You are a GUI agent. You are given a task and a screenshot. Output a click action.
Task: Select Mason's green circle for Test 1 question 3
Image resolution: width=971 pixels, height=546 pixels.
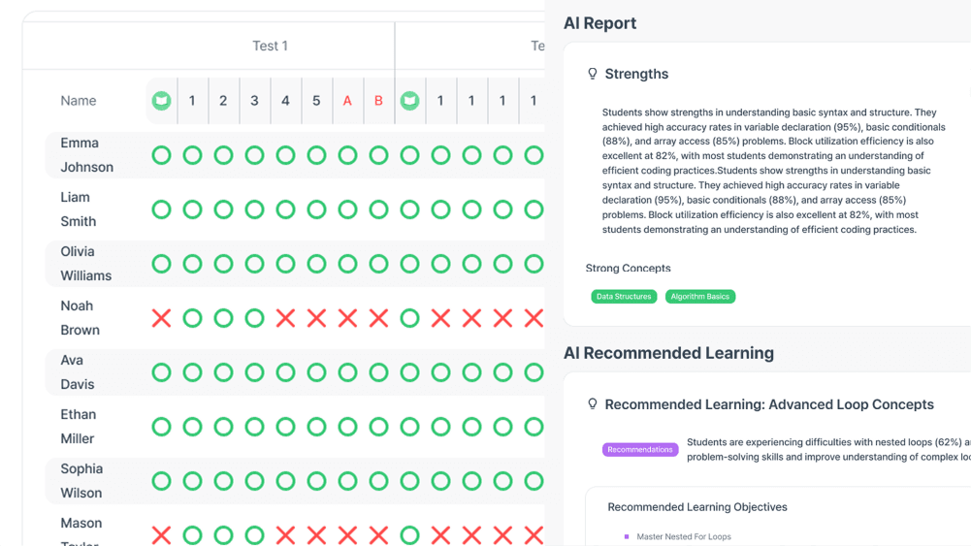[x=254, y=535]
